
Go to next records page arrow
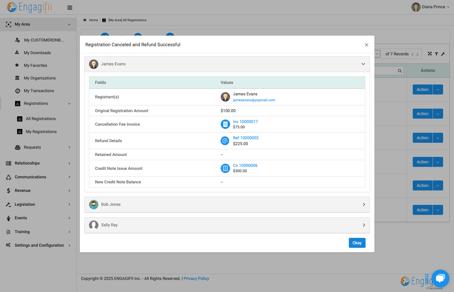tap(417, 54)
